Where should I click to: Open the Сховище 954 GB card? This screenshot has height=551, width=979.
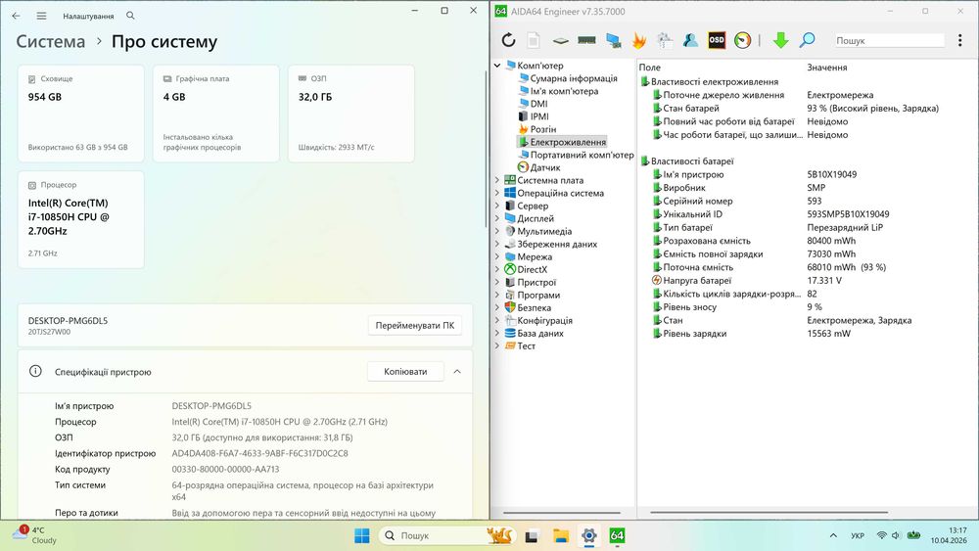81,114
